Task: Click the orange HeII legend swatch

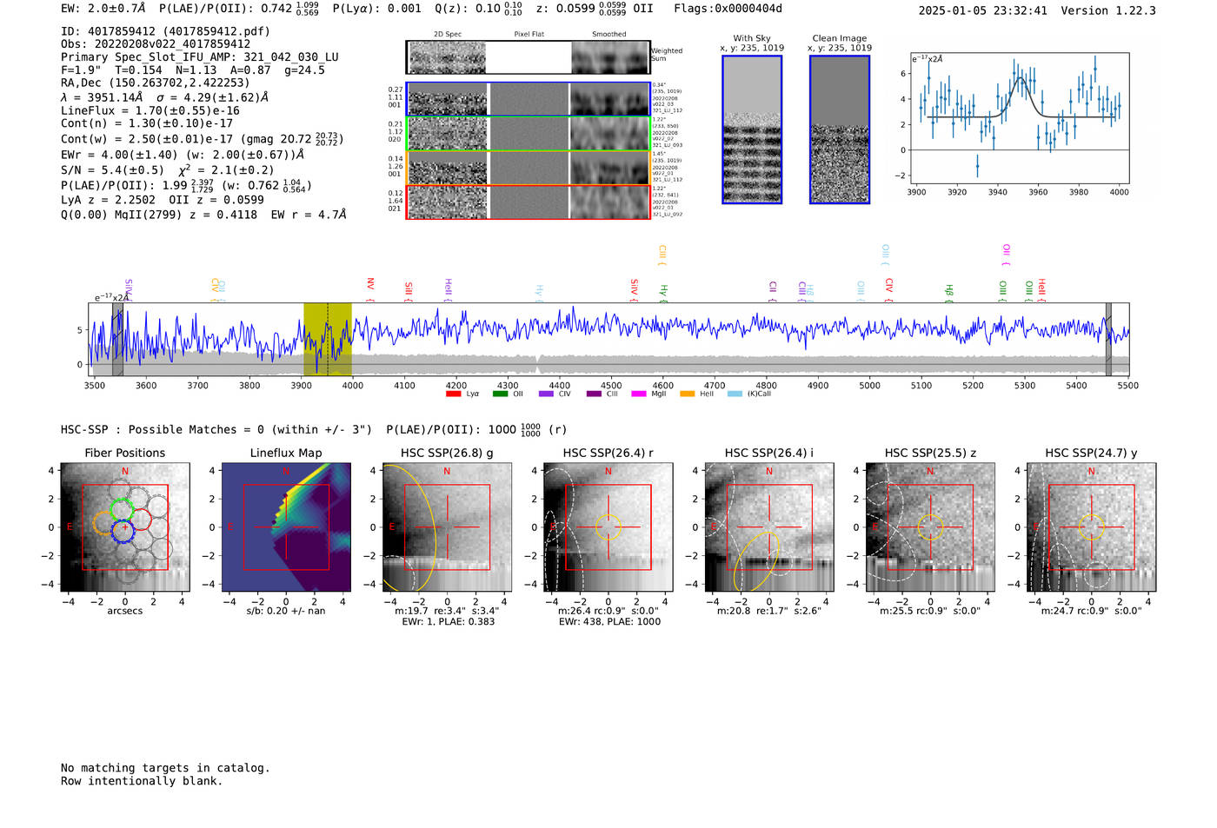Action: point(687,394)
